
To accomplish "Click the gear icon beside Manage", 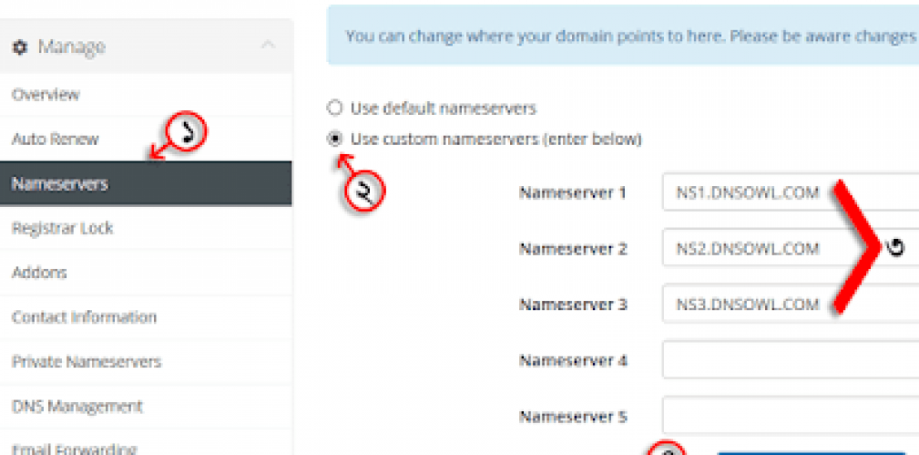I will tap(20, 47).
